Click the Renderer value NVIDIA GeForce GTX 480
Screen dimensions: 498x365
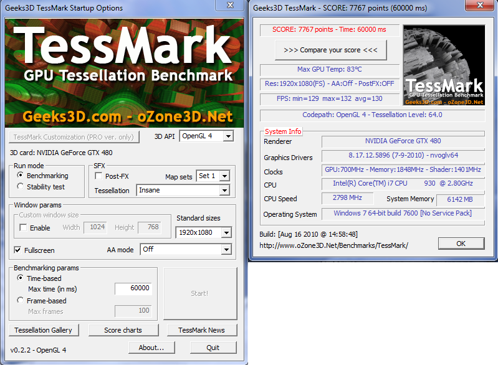[403, 141]
